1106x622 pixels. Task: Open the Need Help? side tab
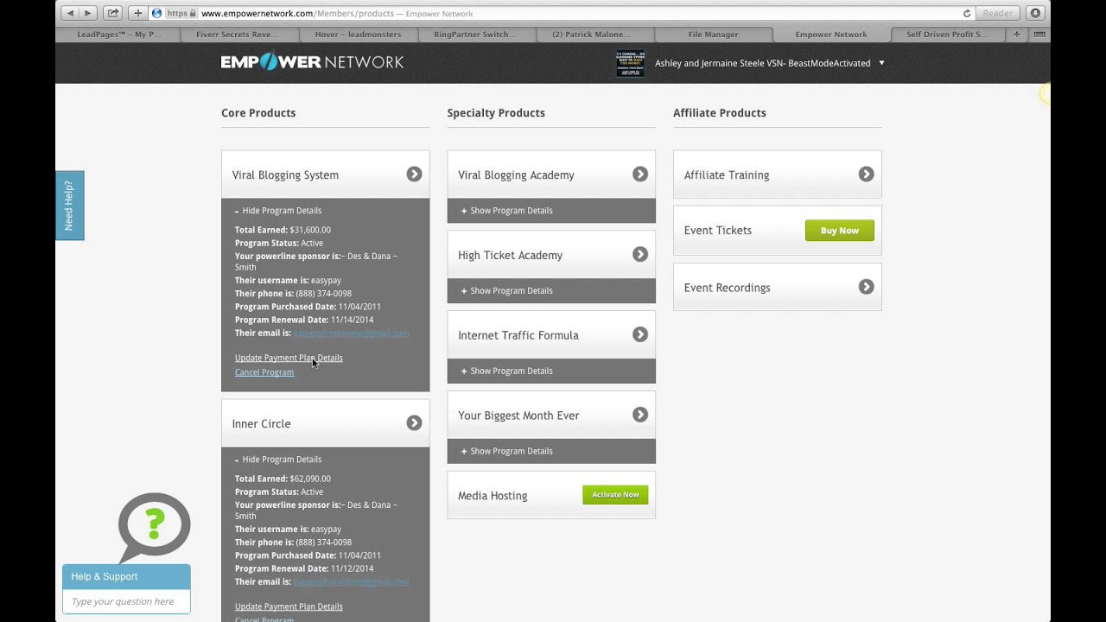[x=69, y=206]
